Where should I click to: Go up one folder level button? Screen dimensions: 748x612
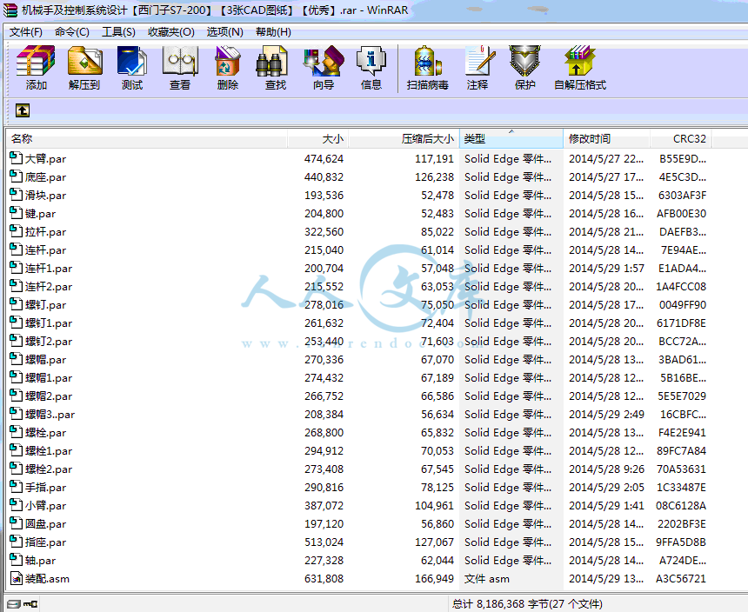23,110
